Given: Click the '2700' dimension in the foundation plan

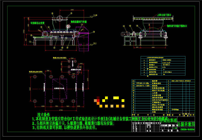Looking at the screenshot, I should point(61,110).
